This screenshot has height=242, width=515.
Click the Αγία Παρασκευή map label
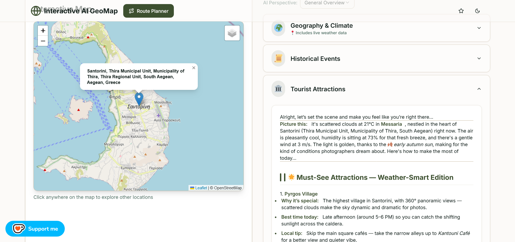(167, 120)
